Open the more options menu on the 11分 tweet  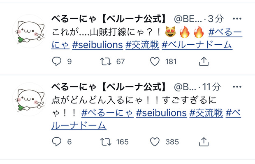click(237, 87)
